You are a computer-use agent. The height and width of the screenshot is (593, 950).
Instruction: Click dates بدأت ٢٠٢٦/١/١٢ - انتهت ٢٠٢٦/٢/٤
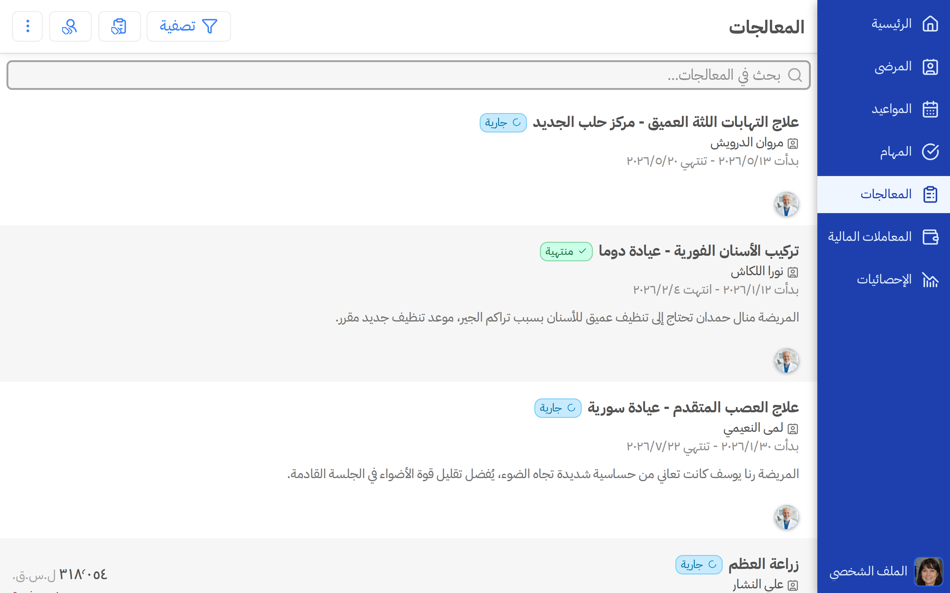[x=716, y=290]
